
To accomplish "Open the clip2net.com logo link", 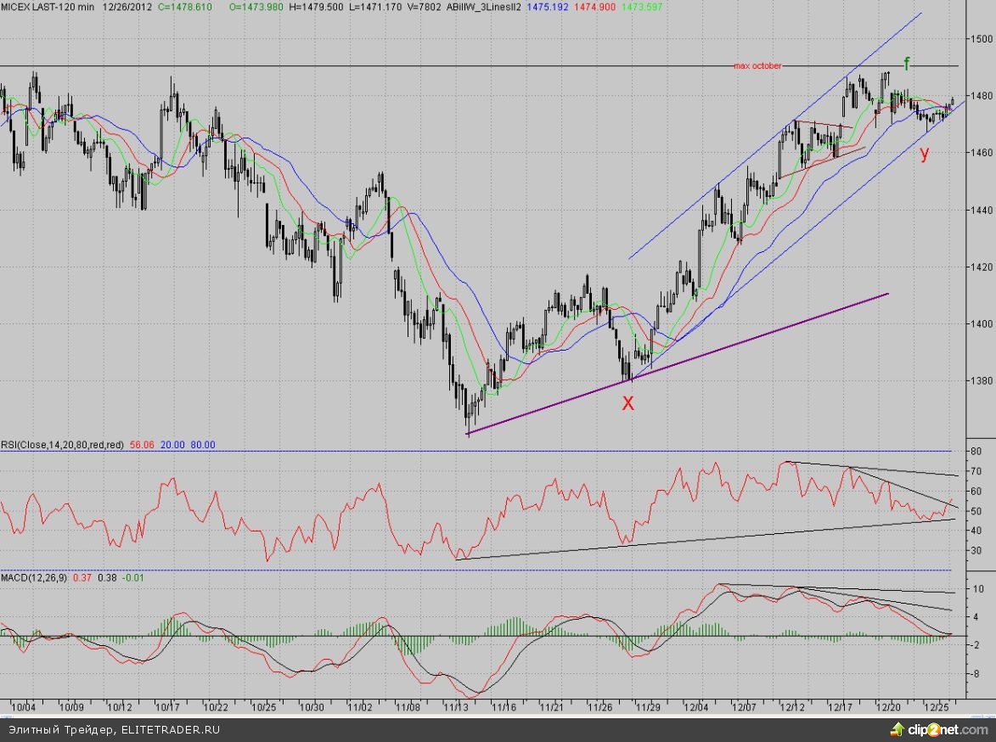I will click(949, 729).
